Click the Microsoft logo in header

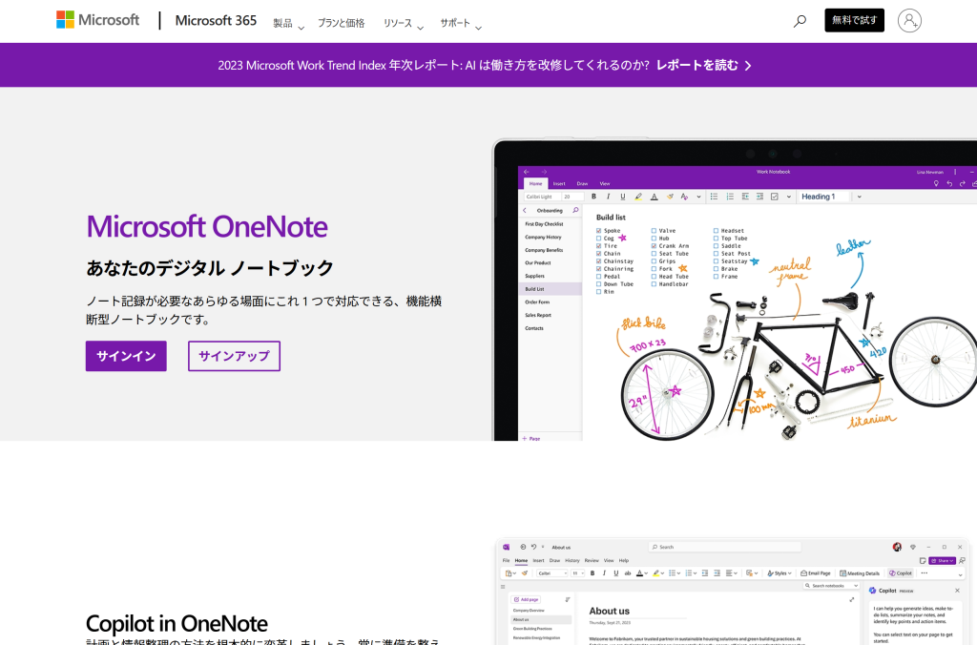click(x=98, y=20)
